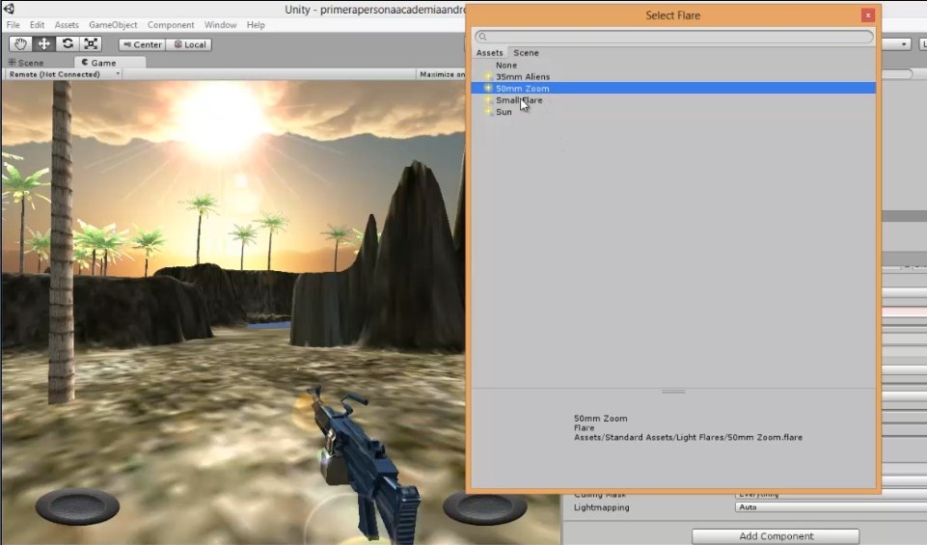This screenshot has height=545, width=927.
Task: Select the Hand tool in the toolbar
Action: [20, 44]
